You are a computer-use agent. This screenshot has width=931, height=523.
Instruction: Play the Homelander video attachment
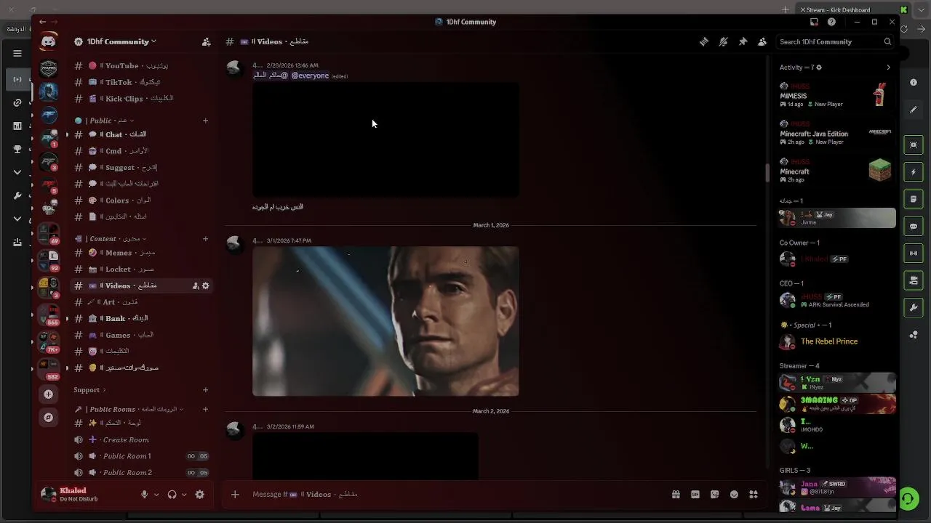pyautogui.click(x=385, y=321)
